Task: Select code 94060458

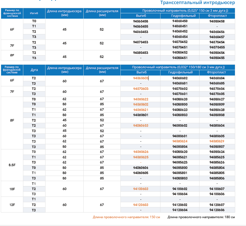Action: [140, 21]
